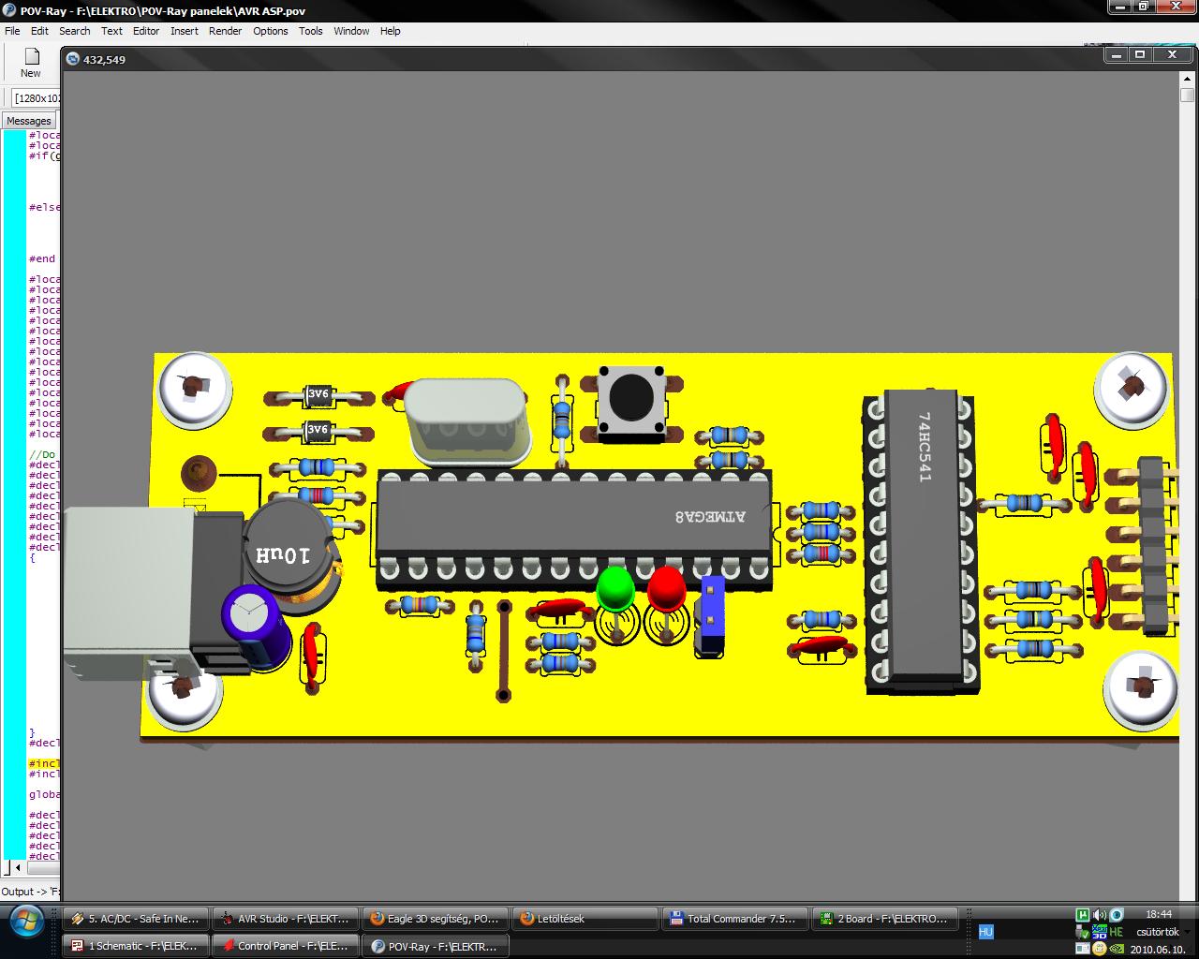
Task: Open the Search menu
Action: tap(75, 31)
